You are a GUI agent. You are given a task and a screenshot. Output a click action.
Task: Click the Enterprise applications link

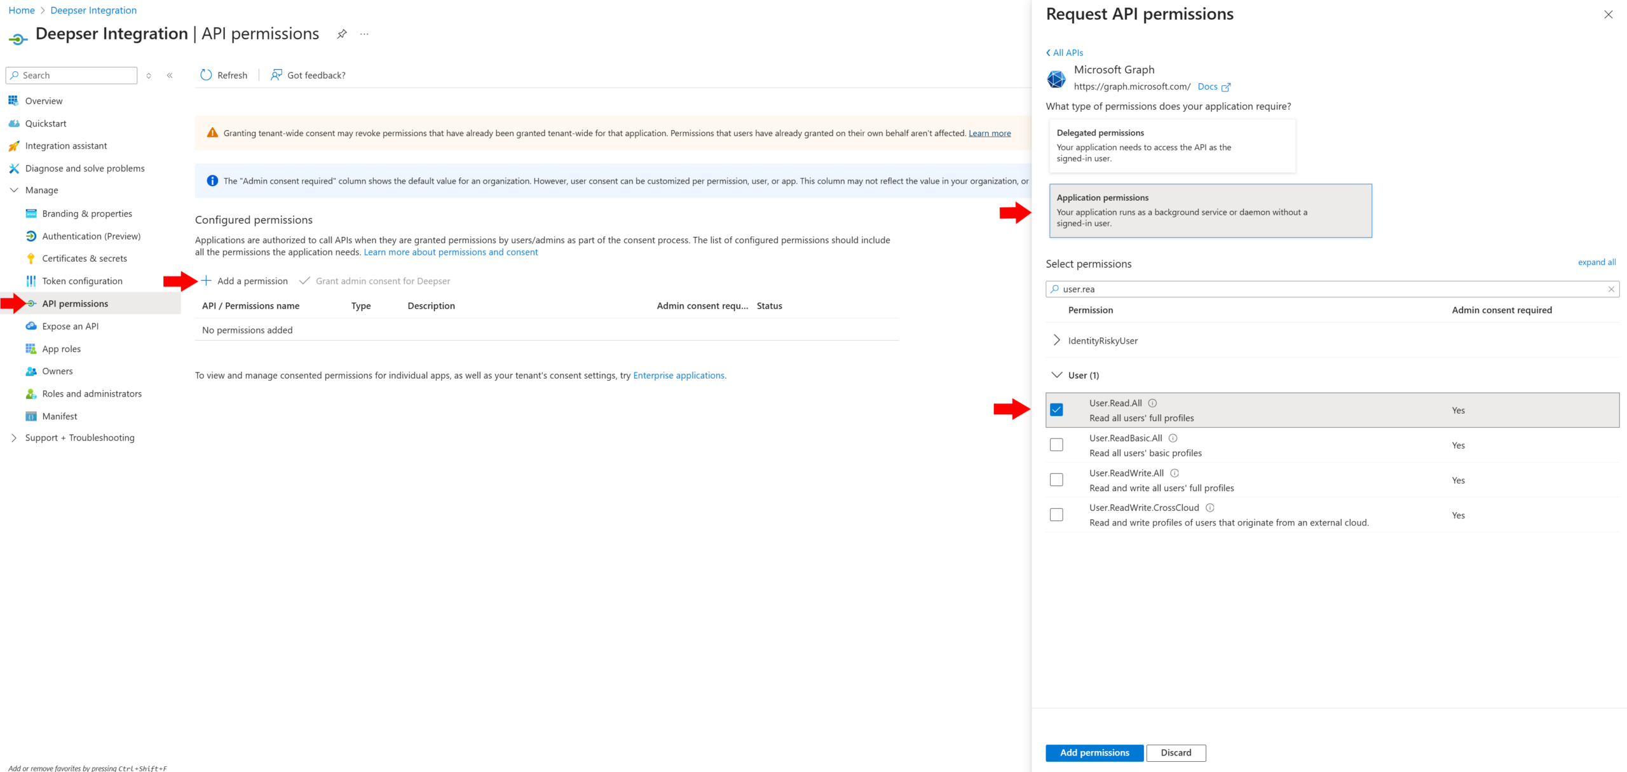(679, 376)
